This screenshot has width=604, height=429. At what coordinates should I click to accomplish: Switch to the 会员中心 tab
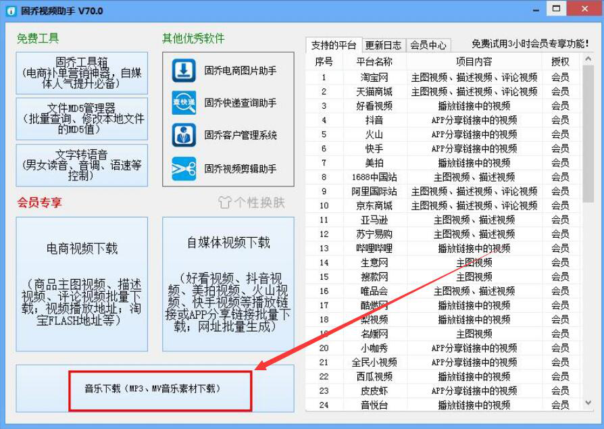pyautogui.click(x=428, y=45)
